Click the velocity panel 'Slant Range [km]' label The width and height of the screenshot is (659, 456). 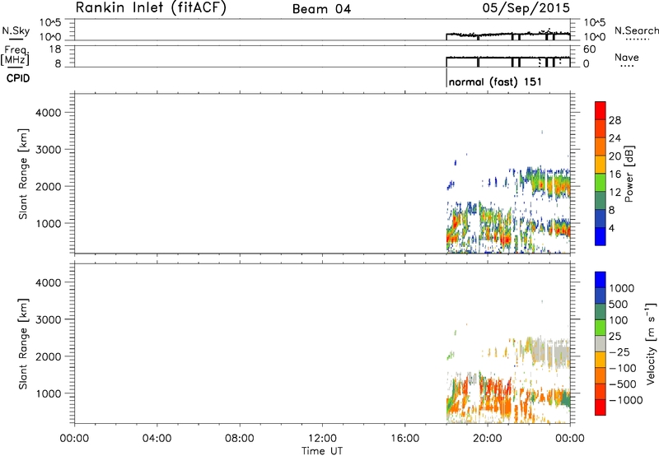[x=23, y=343]
